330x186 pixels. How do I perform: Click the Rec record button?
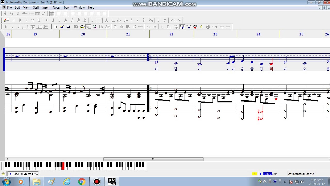176,27
